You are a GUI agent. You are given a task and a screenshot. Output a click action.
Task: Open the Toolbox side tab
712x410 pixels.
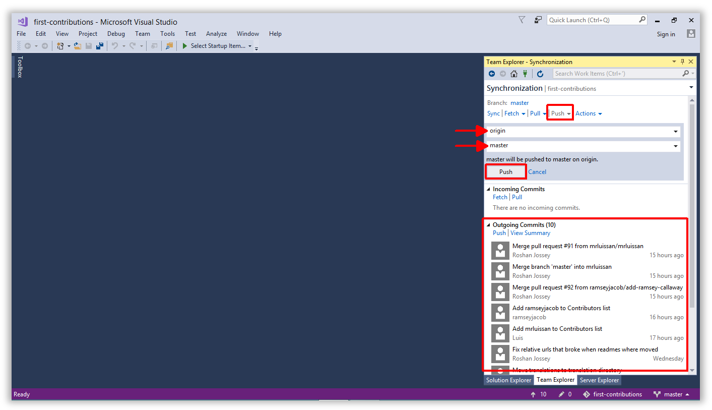click(x=20, y=67)
